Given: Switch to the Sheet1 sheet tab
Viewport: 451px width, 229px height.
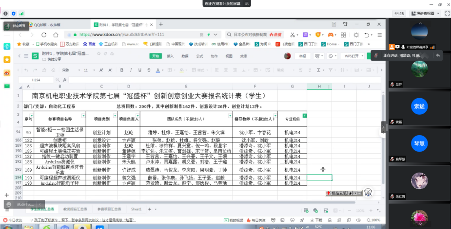Looking at the screenshot, I should [136, 209].
